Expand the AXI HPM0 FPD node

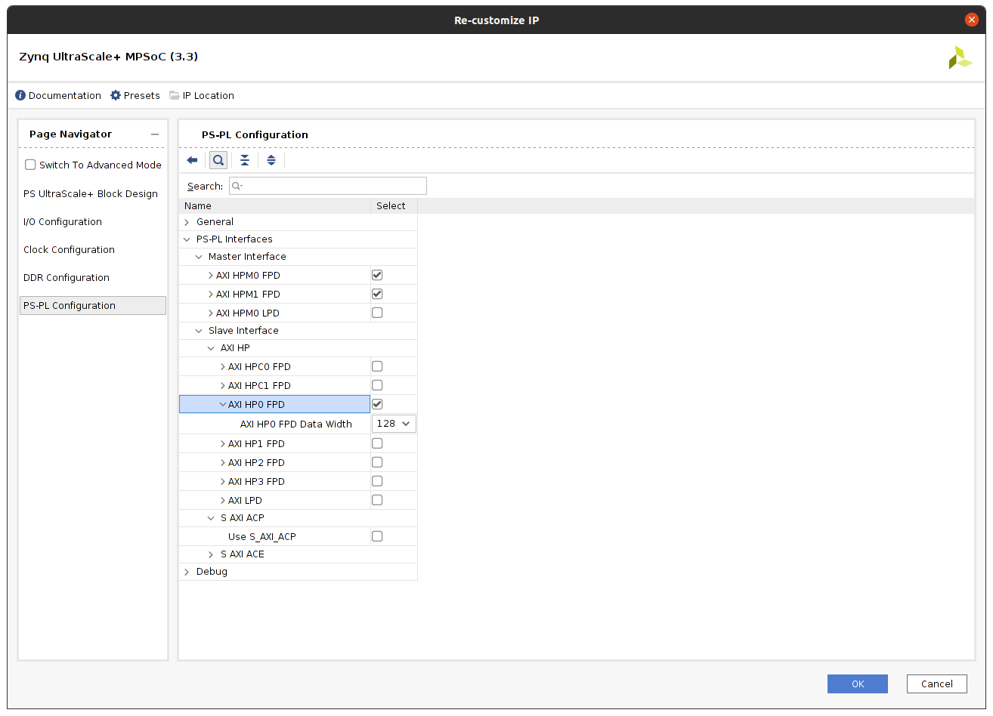[x=211, y=275]
